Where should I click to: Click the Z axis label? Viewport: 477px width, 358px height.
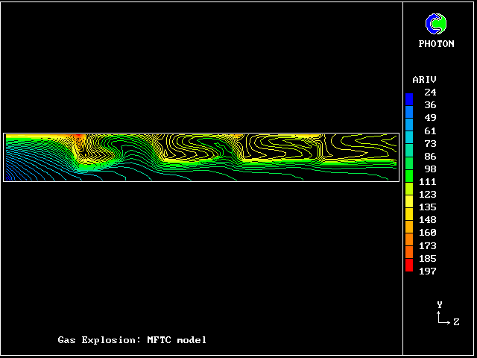click(x=456, y=322)
